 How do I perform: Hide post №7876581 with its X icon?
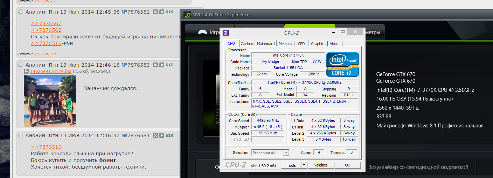pos(155,12)
